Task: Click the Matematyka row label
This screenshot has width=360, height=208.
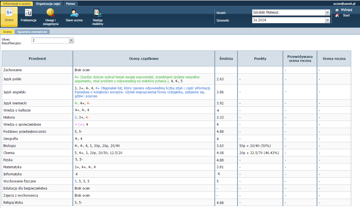Action: (x=12, y=167)
